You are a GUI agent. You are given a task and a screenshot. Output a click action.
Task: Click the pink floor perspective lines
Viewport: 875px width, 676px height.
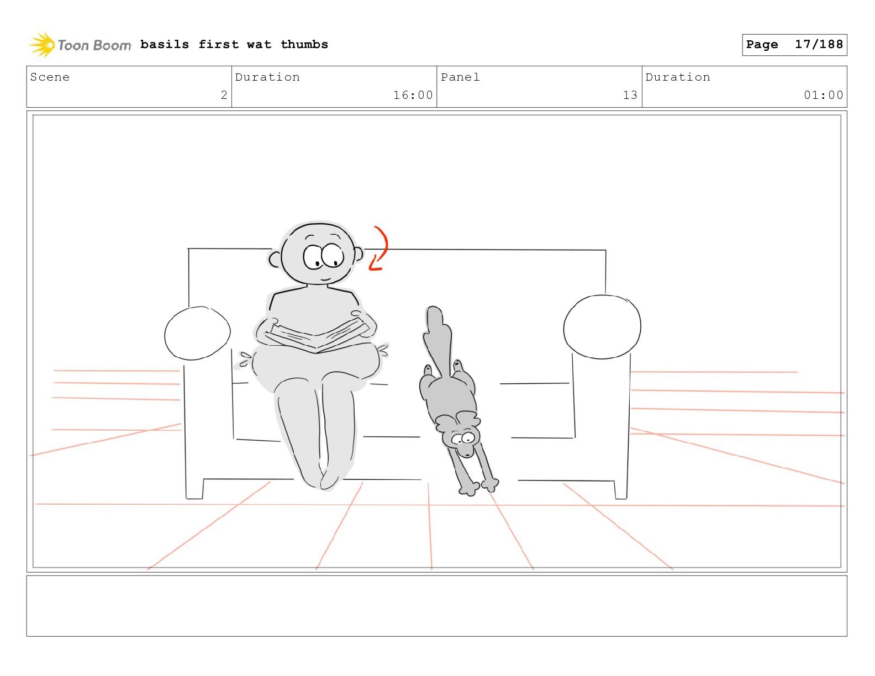[436, 525]
